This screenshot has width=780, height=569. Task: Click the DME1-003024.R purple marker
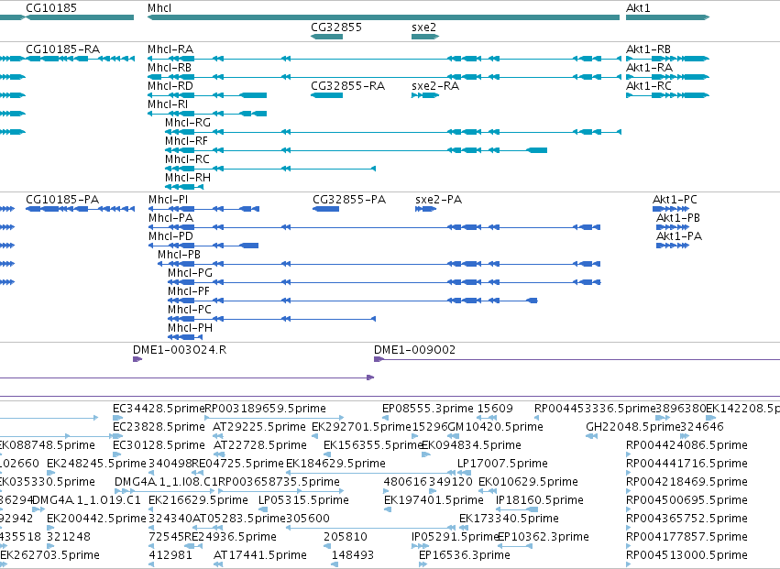(x=137, y=359)
